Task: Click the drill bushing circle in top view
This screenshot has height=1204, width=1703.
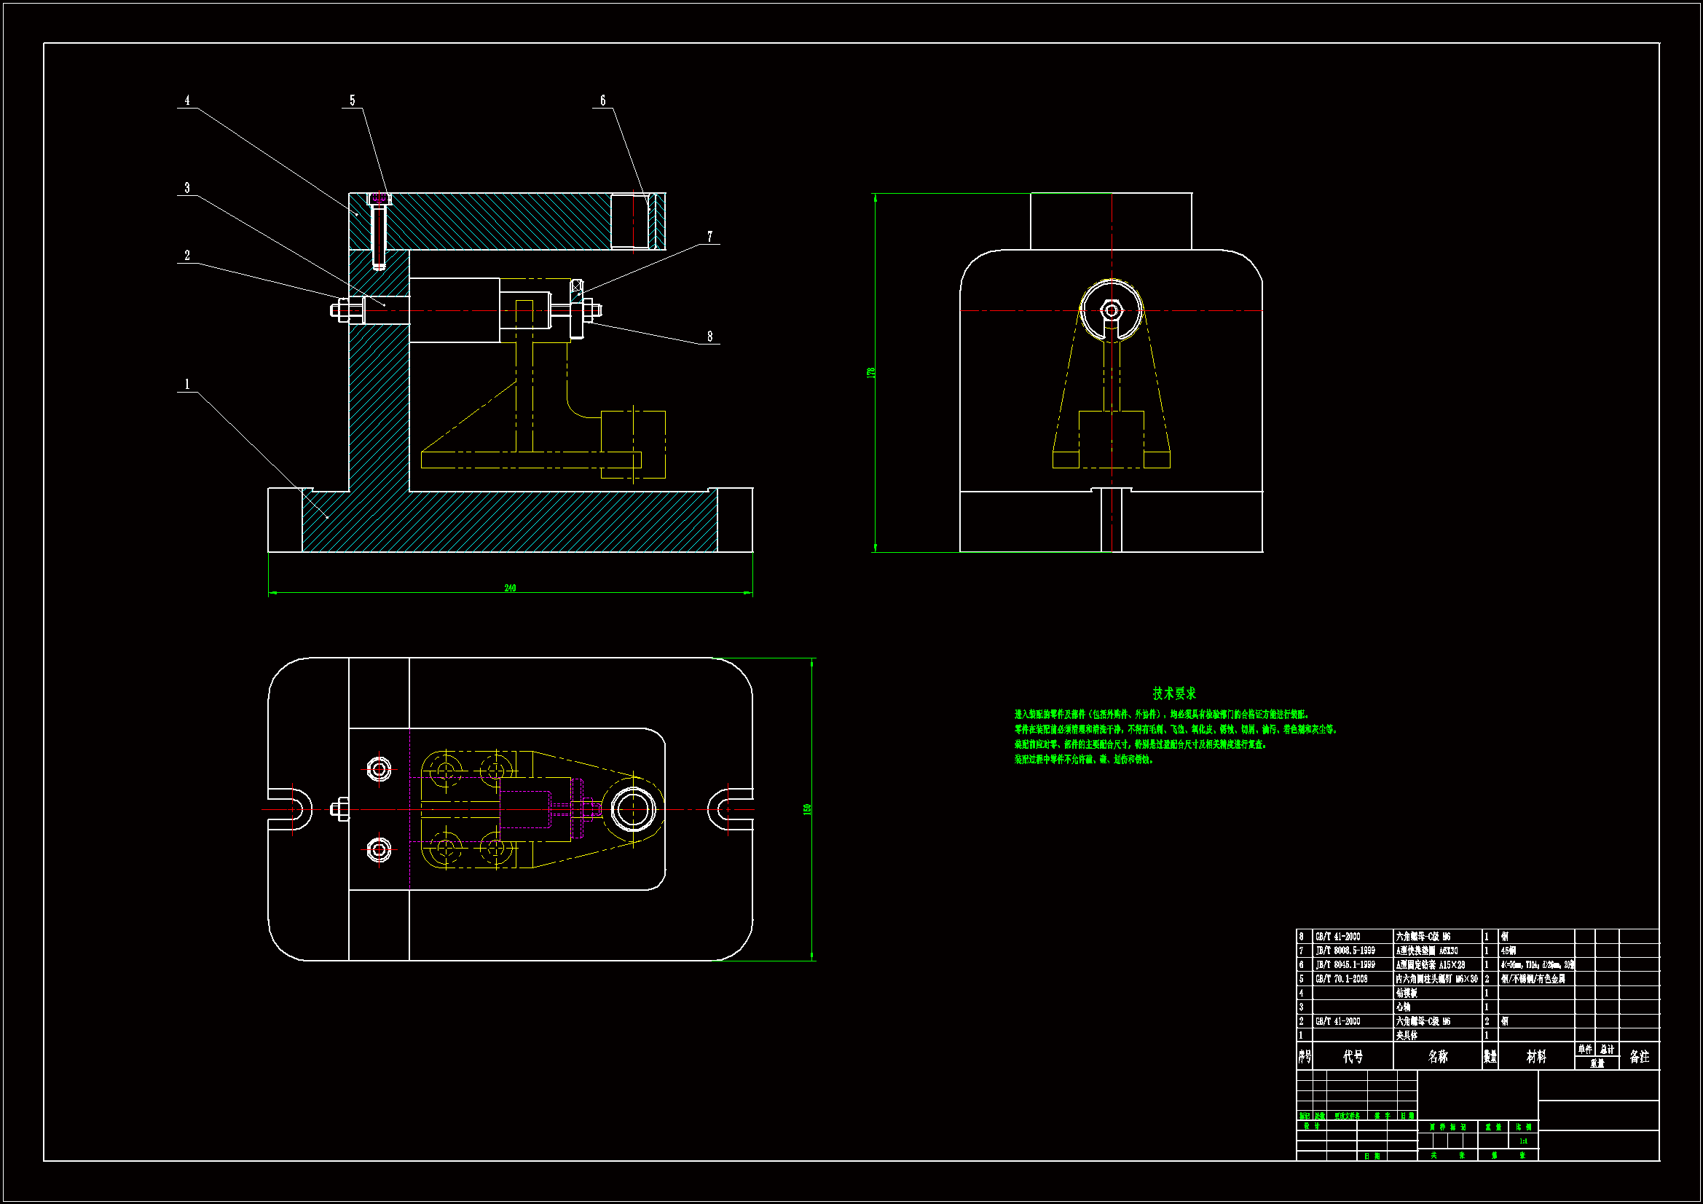Action: [x=633, y=808]
